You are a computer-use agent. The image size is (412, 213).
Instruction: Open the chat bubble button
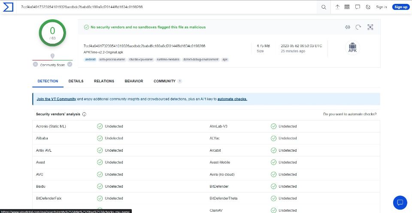pos(400,203)
